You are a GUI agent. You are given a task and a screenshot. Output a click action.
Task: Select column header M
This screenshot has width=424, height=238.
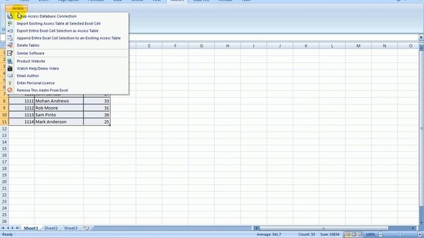tap(358, 46)
